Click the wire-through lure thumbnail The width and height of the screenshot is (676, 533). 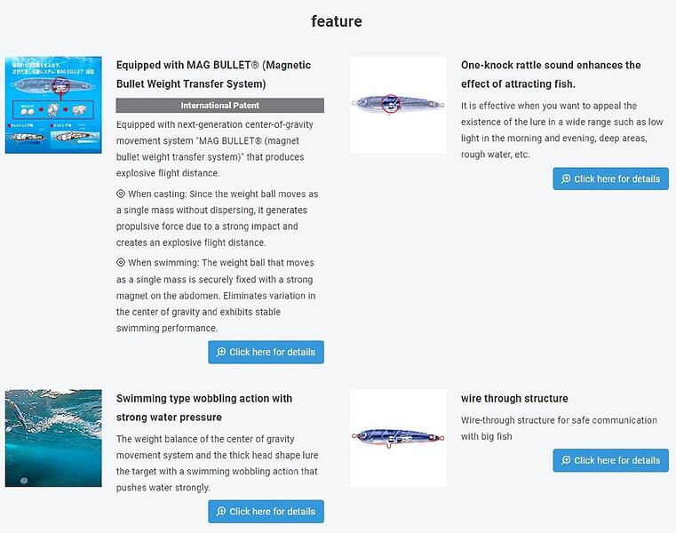(398, 438)
